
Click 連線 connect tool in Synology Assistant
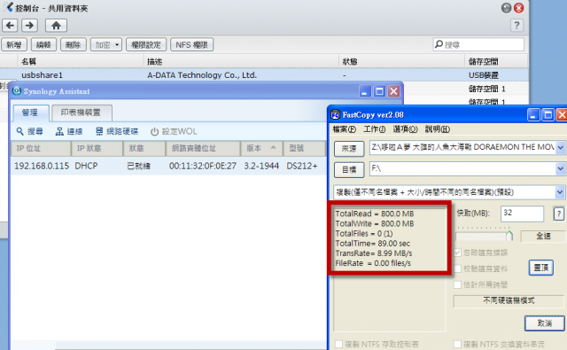pyautogui.click(x=69, y=131)
